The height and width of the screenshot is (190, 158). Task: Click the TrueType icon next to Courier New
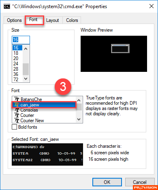pyautogui.click(x=17, y=121)
